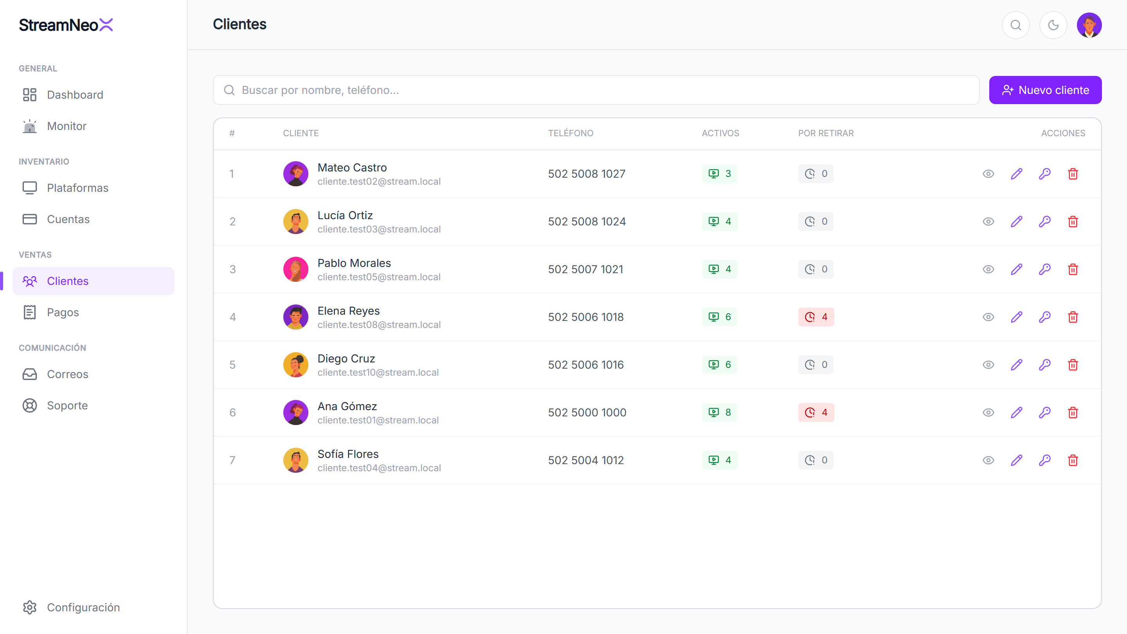The width and height of the screenshot is (1127, 634).
Task: Click the Nuevo cliente button
Action: [1045, 90]
